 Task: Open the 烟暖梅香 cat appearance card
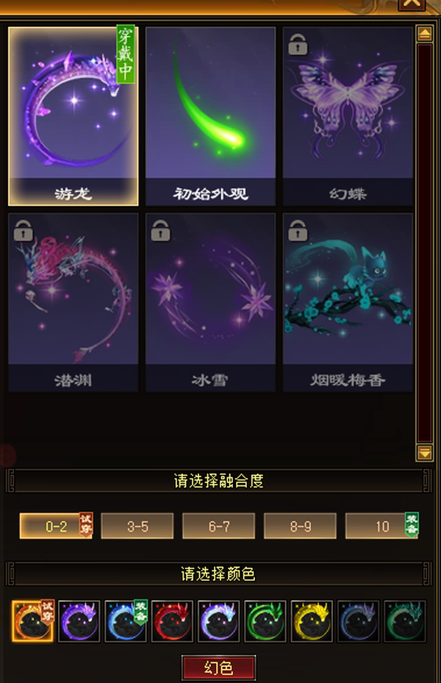click(348, 302)
